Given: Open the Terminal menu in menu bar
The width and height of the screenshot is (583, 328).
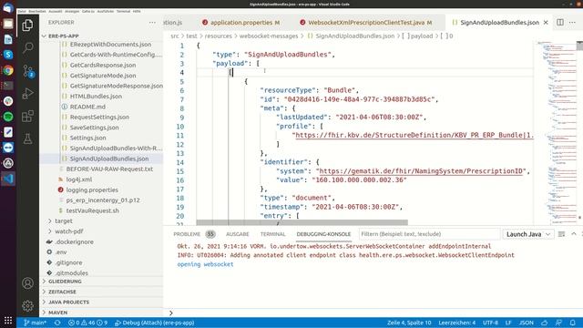Looking at the screenshot, I should (123, 12).
